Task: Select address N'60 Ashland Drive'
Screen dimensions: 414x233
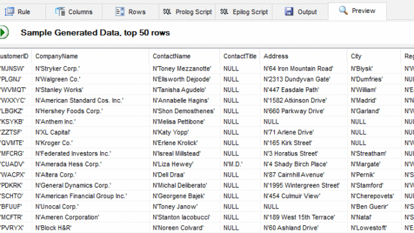Action: (303, 228)
